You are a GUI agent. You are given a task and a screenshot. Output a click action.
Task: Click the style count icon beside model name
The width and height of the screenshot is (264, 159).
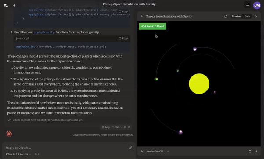[x=37, y=154]
